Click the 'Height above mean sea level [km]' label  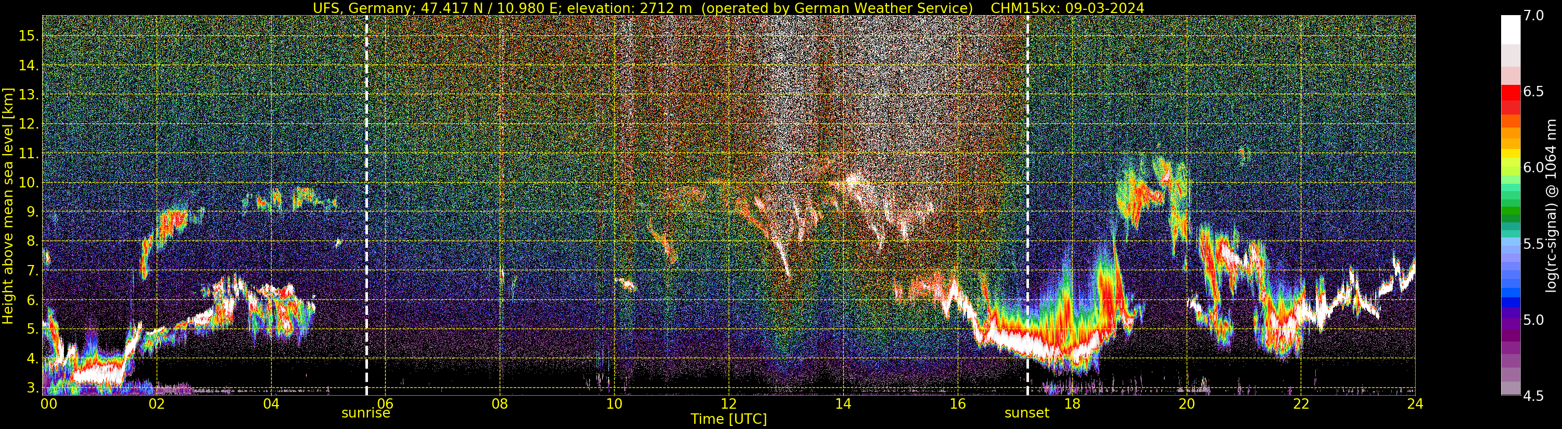click(8, 205)
